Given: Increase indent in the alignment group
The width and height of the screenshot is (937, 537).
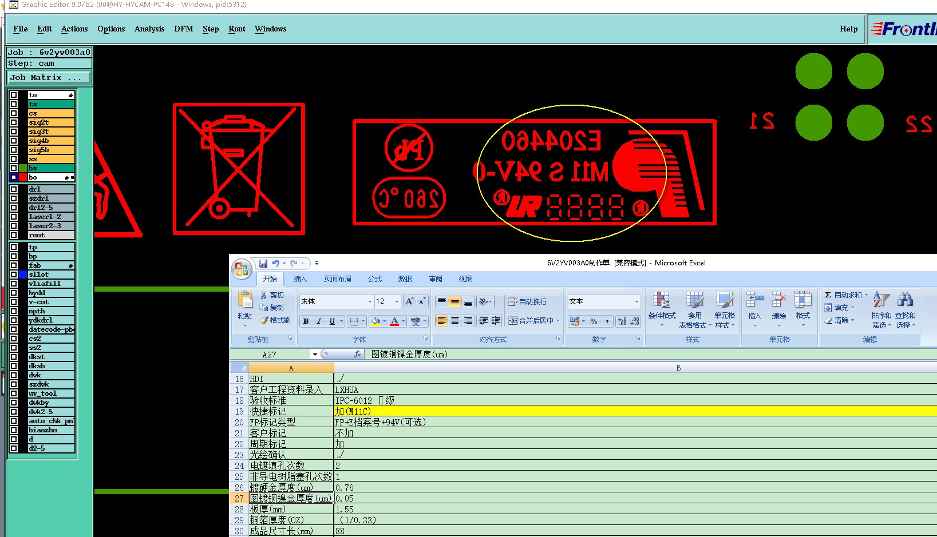Looking at the screenshot, I should (x=496, y=321).
